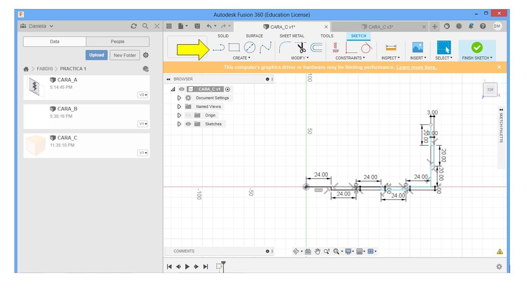Switch to the People tab

[117, 42]
